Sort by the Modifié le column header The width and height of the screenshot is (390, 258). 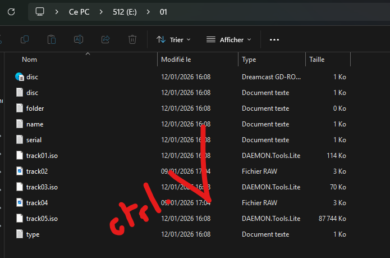pos(176,59)
